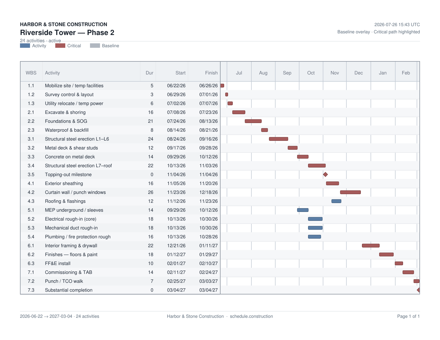Viewport: 440px width, 340px height.
Task: Click the "Riverside Tower — Phase 2" title
Action: tap(67, 32)
